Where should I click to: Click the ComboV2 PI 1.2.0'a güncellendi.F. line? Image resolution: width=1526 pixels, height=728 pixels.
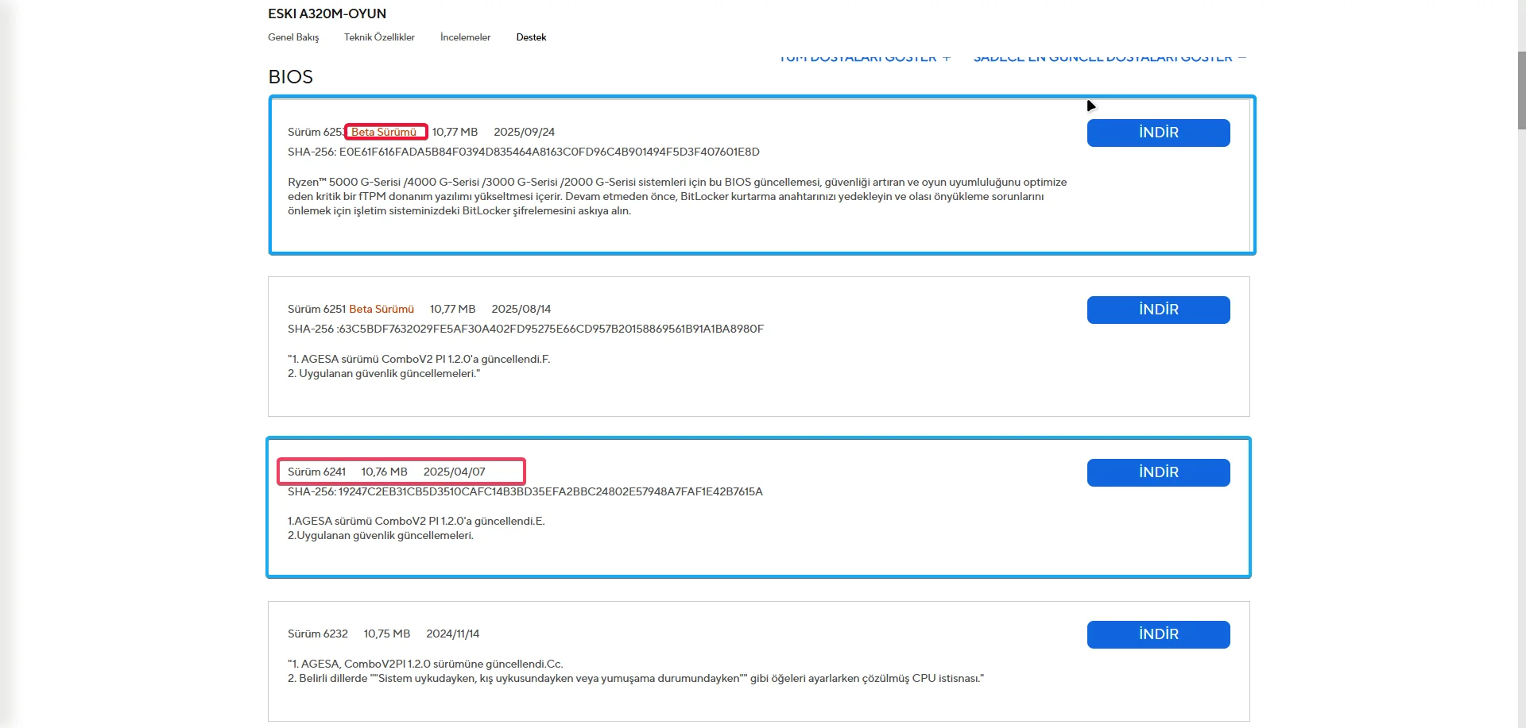[x=419, y=359]
